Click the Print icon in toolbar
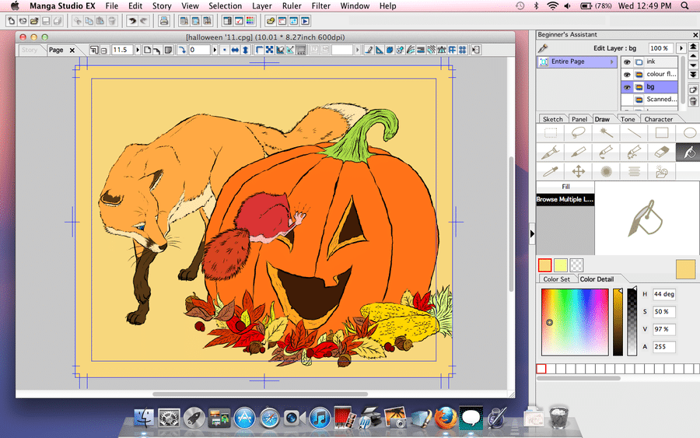Viewport: 700px width, 438px height. tap(164, 21)
